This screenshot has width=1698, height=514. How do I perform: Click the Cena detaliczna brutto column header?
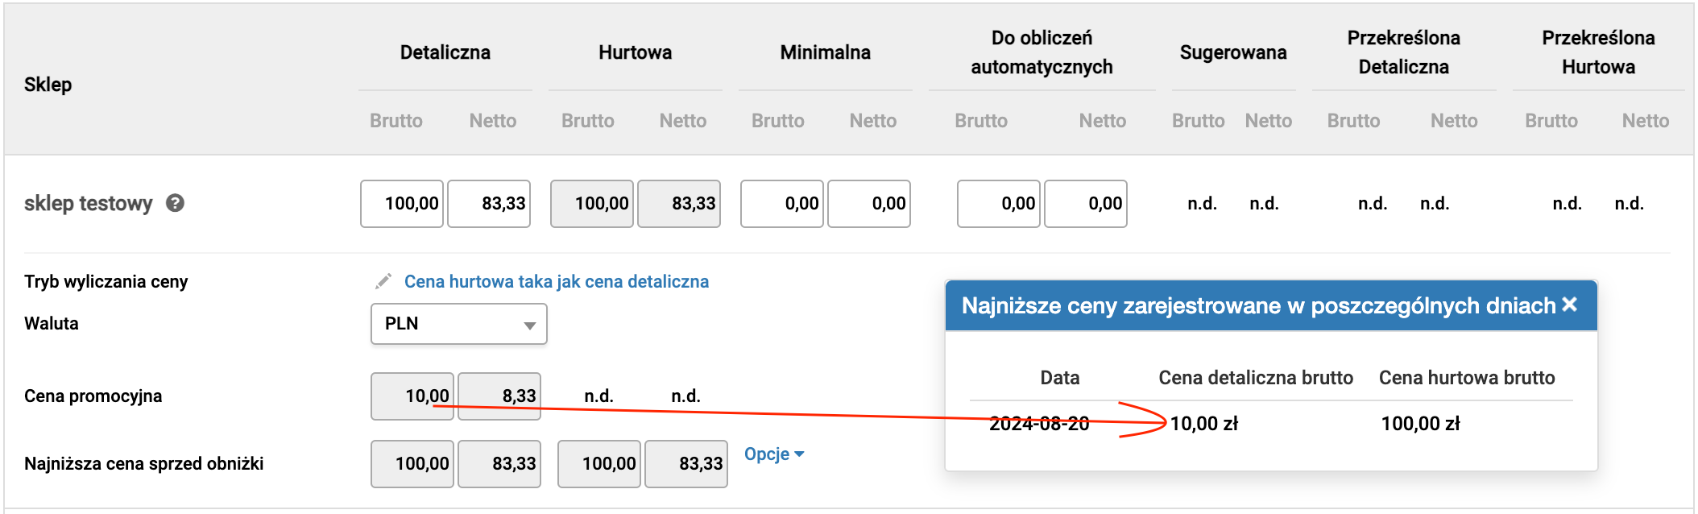(1256, 378)
